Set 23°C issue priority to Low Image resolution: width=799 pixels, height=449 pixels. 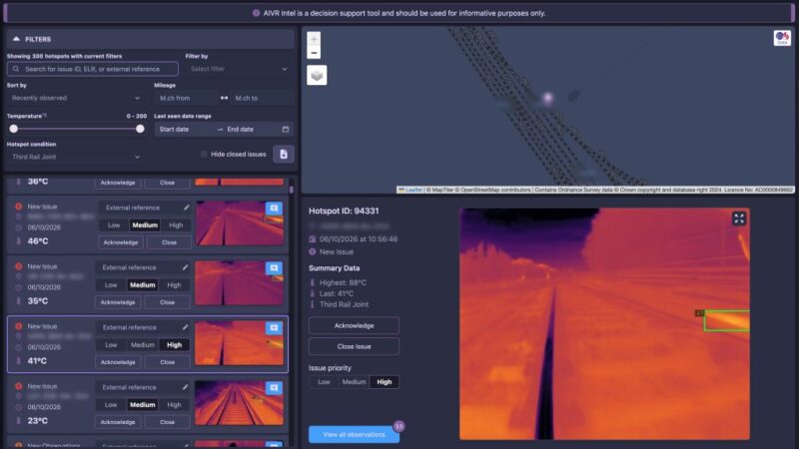coord(111,405)
